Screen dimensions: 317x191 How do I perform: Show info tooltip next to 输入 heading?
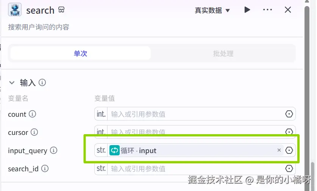(x=42, y=83)
